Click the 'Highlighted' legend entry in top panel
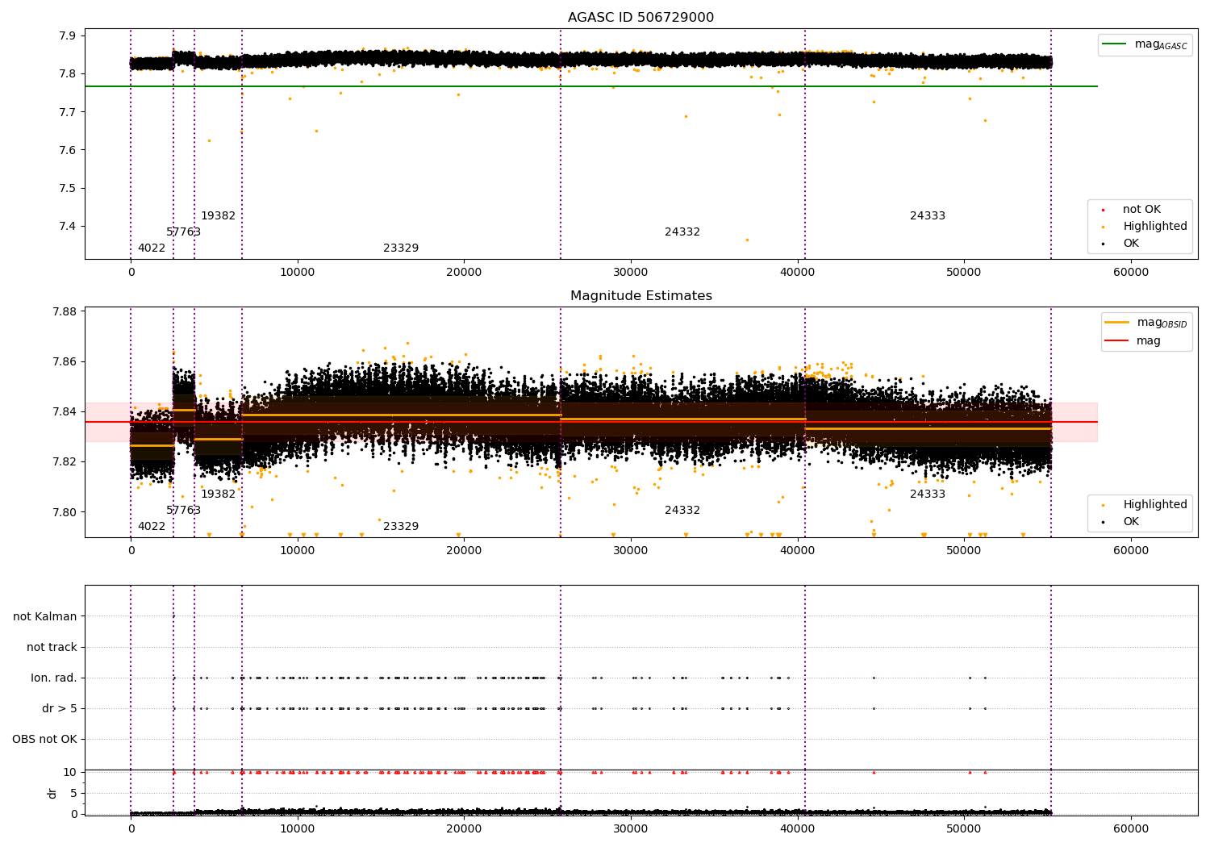This screenshot has height=847, width=1210. (x=1154, y=227)
